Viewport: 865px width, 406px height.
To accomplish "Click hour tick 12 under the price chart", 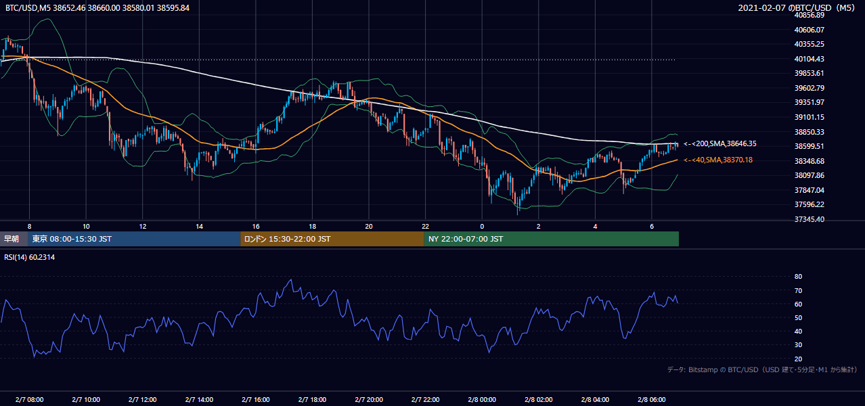I will pyautogui.click(x=142, y=226).
